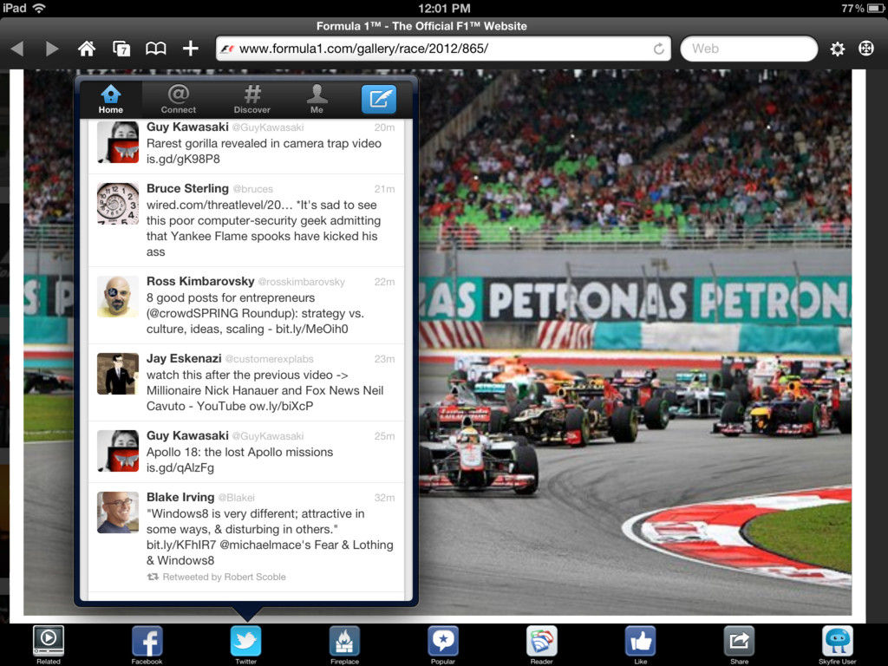Tap the battery indicator in status bar
The height and width of the screenshot is (666, 888).
click(x=876, y=8)
